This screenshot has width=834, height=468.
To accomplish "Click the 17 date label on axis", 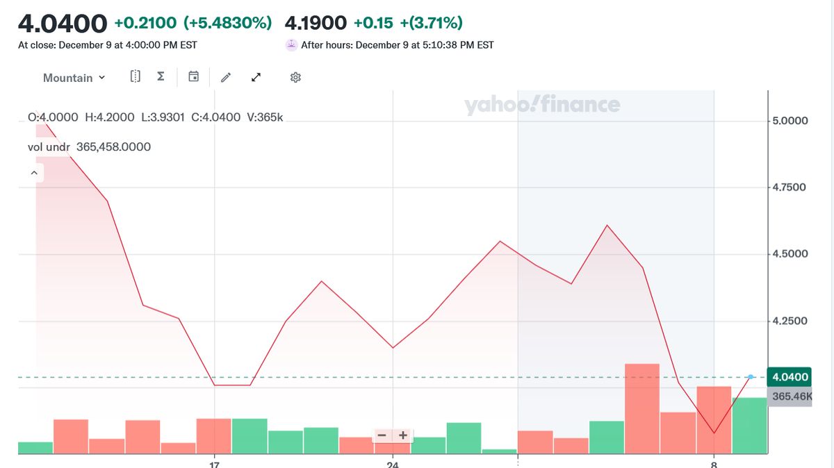I will pyautogui.click(x=215, y=464).
